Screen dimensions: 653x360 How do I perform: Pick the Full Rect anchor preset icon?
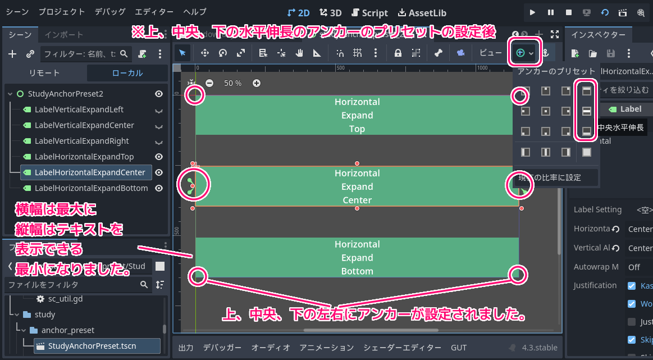click(586, 152)
